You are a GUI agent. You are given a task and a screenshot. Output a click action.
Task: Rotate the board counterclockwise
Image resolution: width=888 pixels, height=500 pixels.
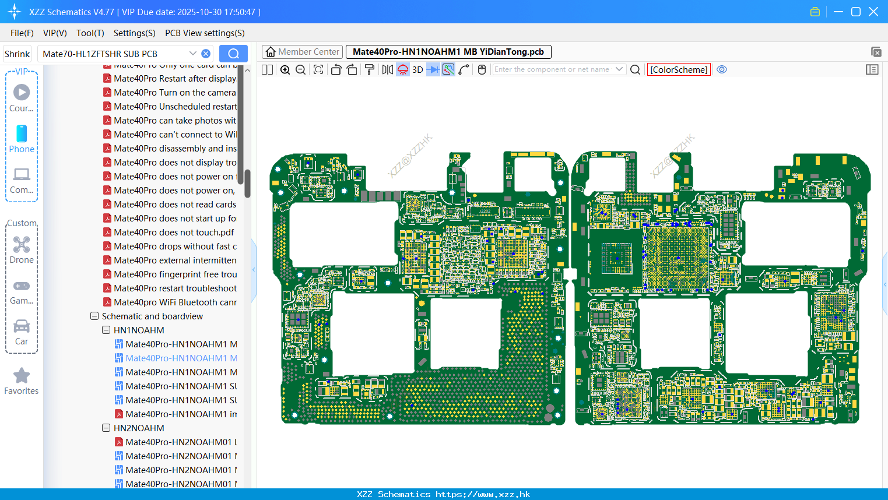coord(336,69)
